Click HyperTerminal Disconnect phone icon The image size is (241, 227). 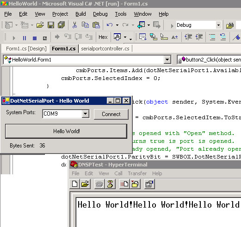[110, 184]
